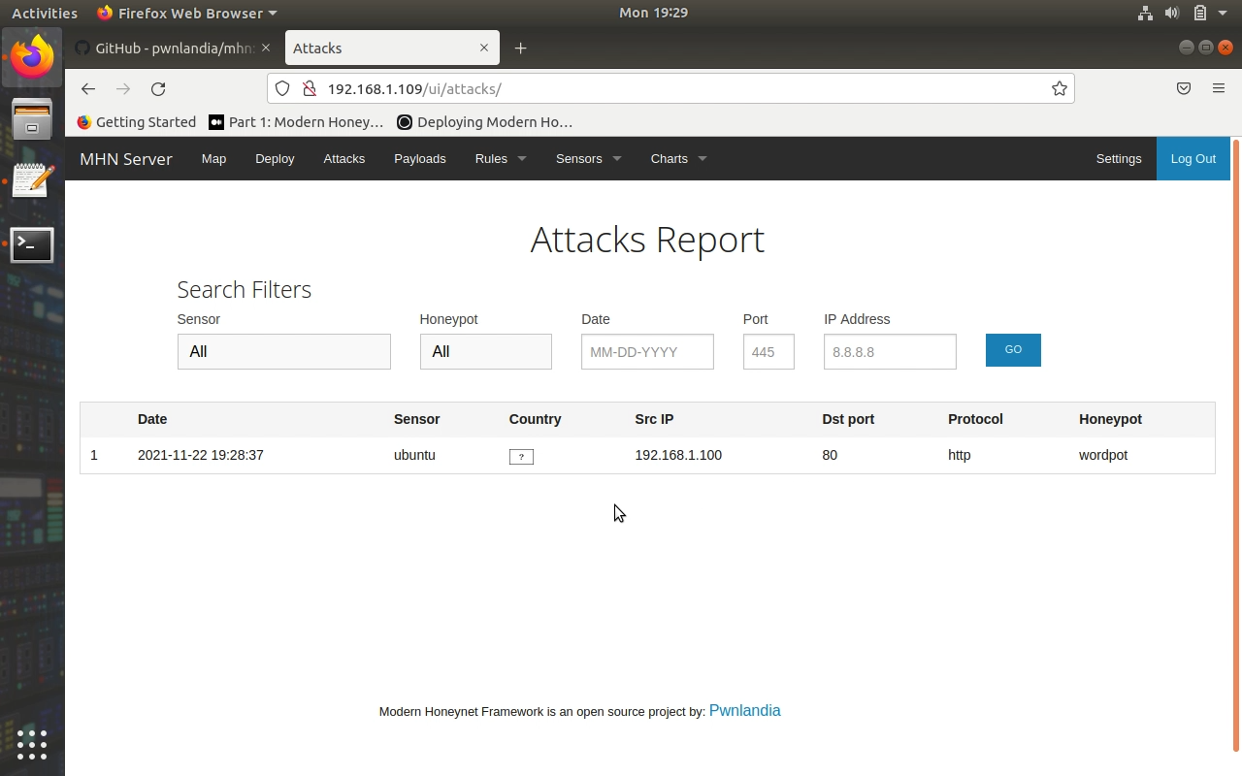Open the Honeypot filter dropdown
The width and height of the screenshot is (1242, 776).
pos(485,352)
